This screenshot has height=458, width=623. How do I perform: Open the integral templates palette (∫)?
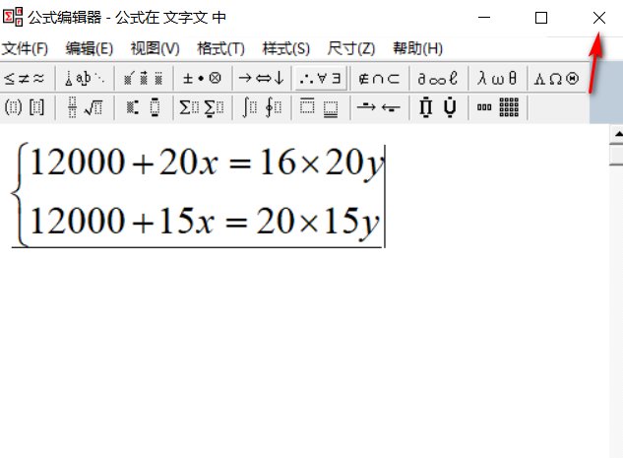pyautogui.click(x=261, y=107)
